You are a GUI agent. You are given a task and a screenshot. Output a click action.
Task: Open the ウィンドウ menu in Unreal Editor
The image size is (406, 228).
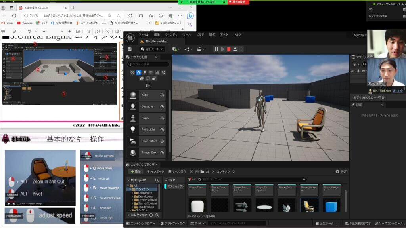pyautogui.click(x=171, y=35)
